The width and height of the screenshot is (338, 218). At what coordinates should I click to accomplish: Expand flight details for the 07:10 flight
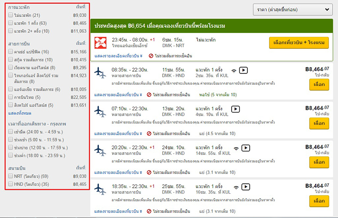click(x=119, y=133)
